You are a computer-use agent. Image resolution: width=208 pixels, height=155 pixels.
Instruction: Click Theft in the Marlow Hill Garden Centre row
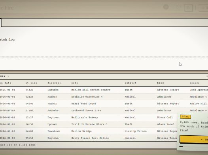coord(129,90)
